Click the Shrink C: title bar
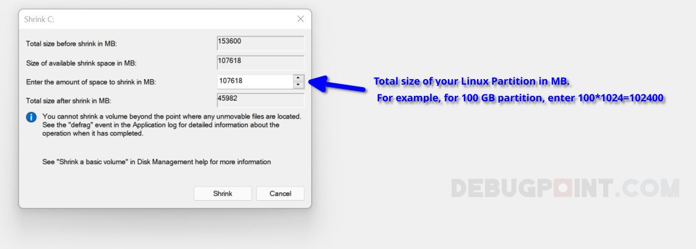The image size is (696, 249). pyautogui.click(x=155, y=19)
